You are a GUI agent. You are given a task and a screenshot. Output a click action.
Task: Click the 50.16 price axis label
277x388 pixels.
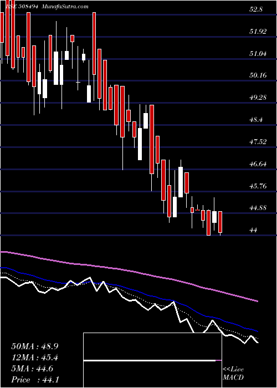coord(258,75)
